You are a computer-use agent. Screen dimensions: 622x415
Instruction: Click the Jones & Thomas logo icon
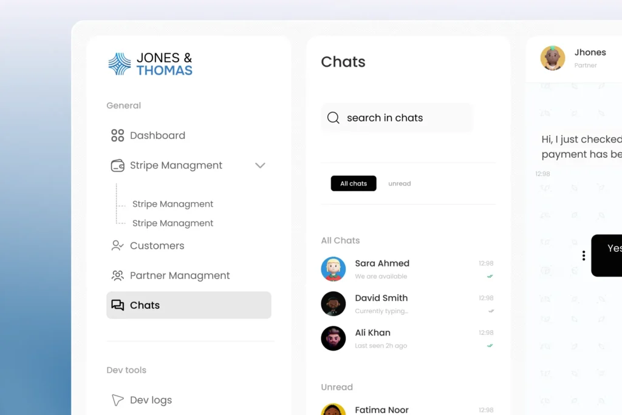pos(120,64)
